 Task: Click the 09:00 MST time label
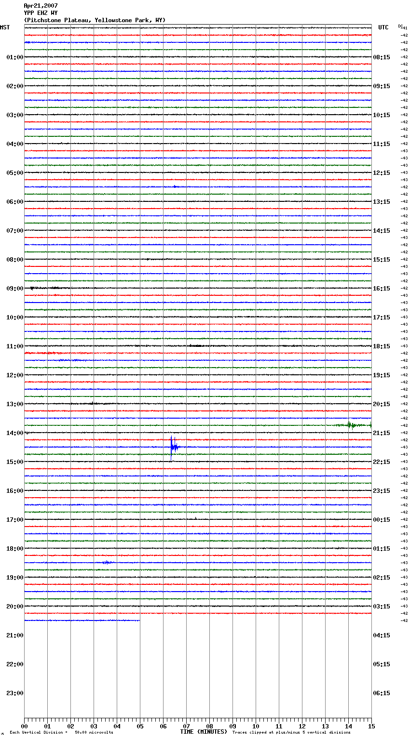(x=15, y=289)
